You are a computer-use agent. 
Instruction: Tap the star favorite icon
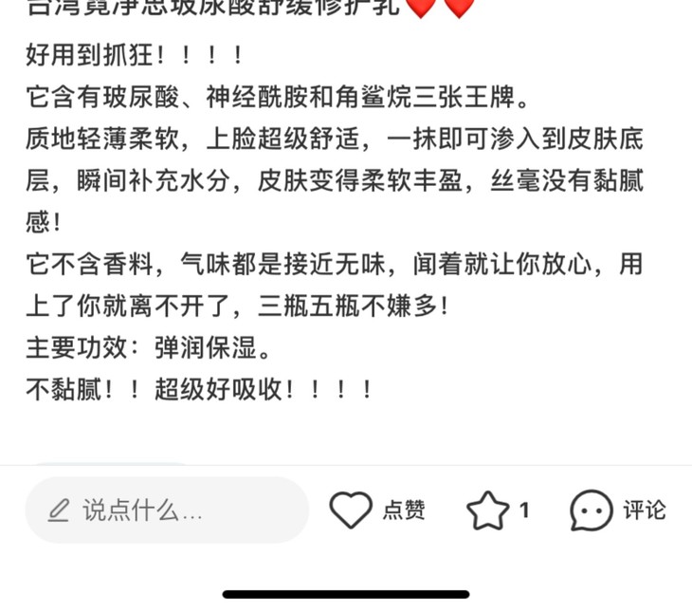click(x=487, y=510)
